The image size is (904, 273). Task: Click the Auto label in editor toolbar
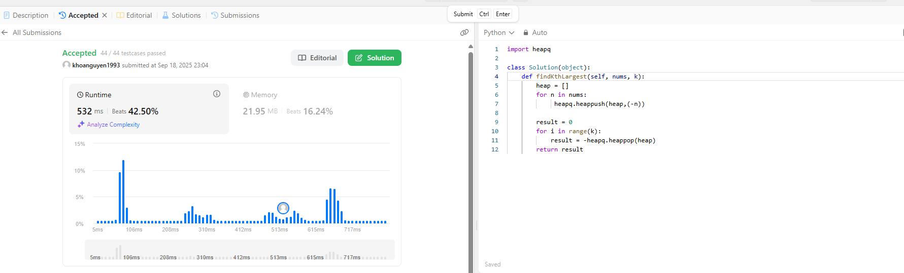coord(540,32)
